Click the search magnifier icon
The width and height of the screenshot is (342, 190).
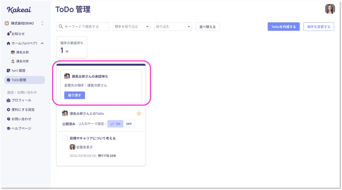point(61,26)
